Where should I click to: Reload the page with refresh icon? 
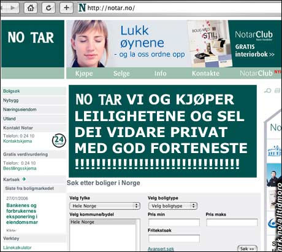coord(48,8)
